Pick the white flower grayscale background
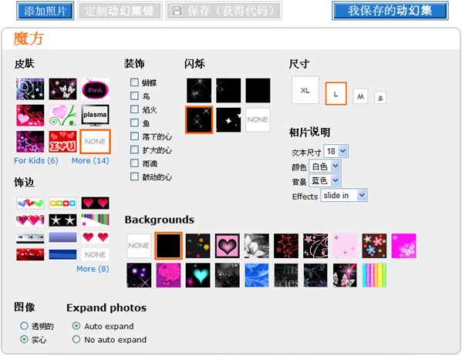Viewport: 462px width, 356px height. (x=257, y=246)
